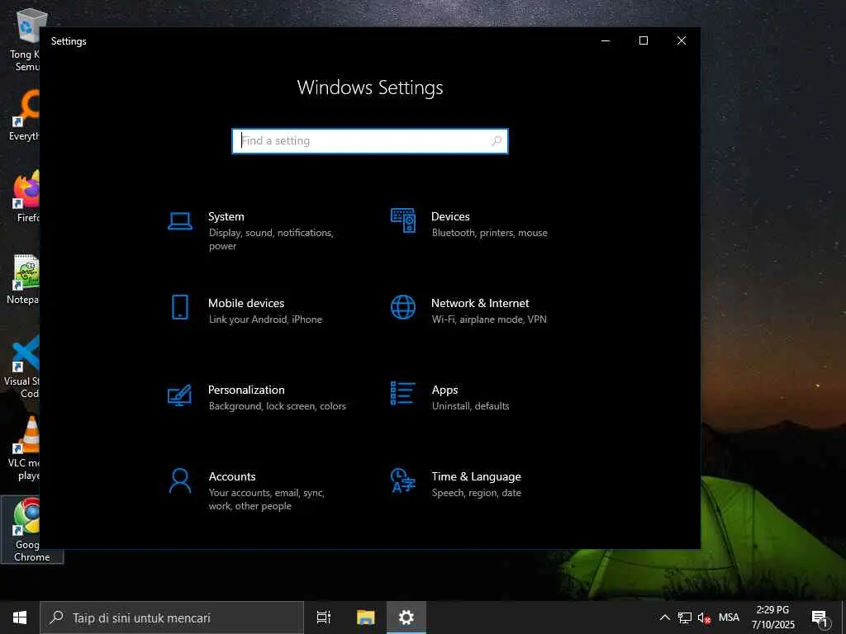Image resolution: width=846 pixels, height=634 pixels.
Task: Click 'Wi-Fi, airplane mode, VPN' text
Action: pyautogui.click(x=489, y=319)
